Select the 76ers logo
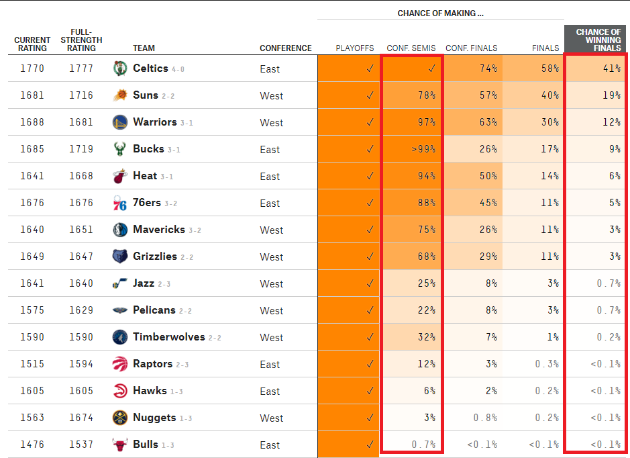Viewport: 630px width, 458px height. tap(119, 203)
